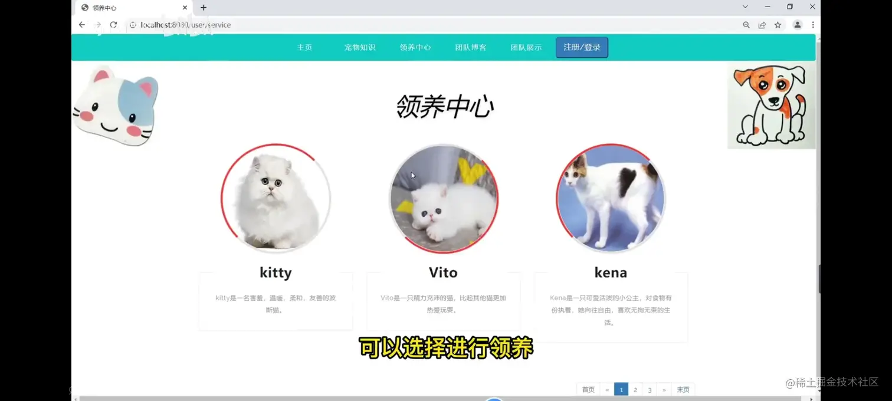Click the kitty name heading
The width and height of the screenshot is (892, 401).
tap(276, 272)
